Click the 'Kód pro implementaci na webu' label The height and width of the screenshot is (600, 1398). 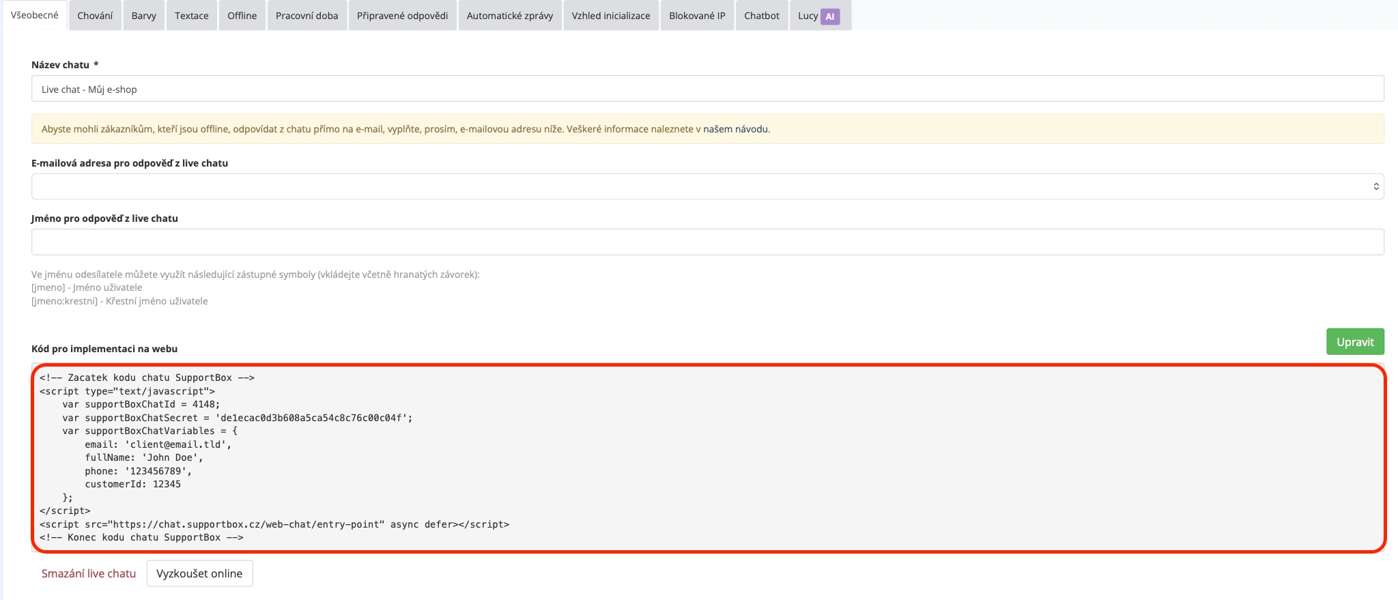(x=104, y=349)
